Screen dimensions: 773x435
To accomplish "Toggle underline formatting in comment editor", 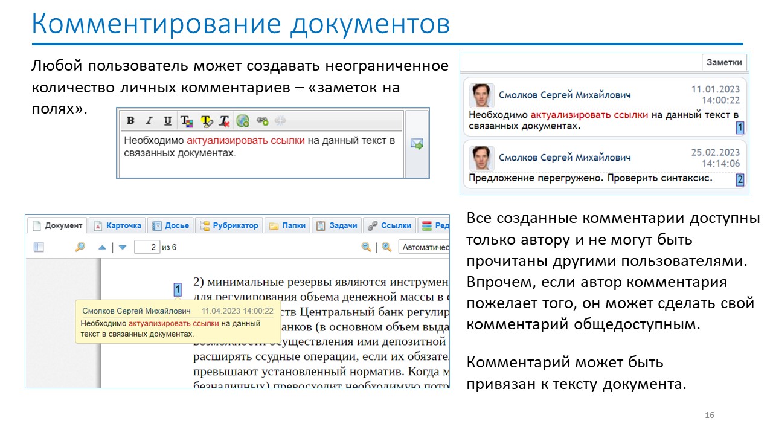I will tap(168, 121).
